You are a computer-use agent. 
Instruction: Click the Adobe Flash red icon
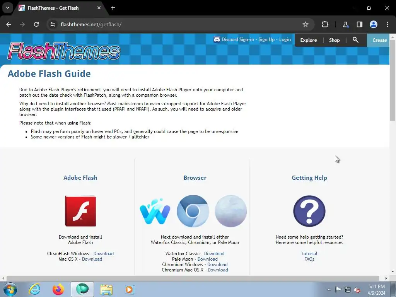pos(80,211)
